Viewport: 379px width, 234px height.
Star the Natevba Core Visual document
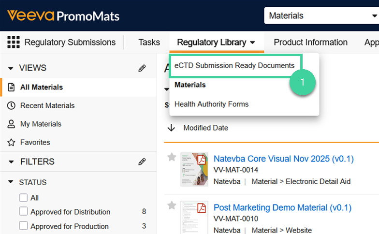[171, 157]
